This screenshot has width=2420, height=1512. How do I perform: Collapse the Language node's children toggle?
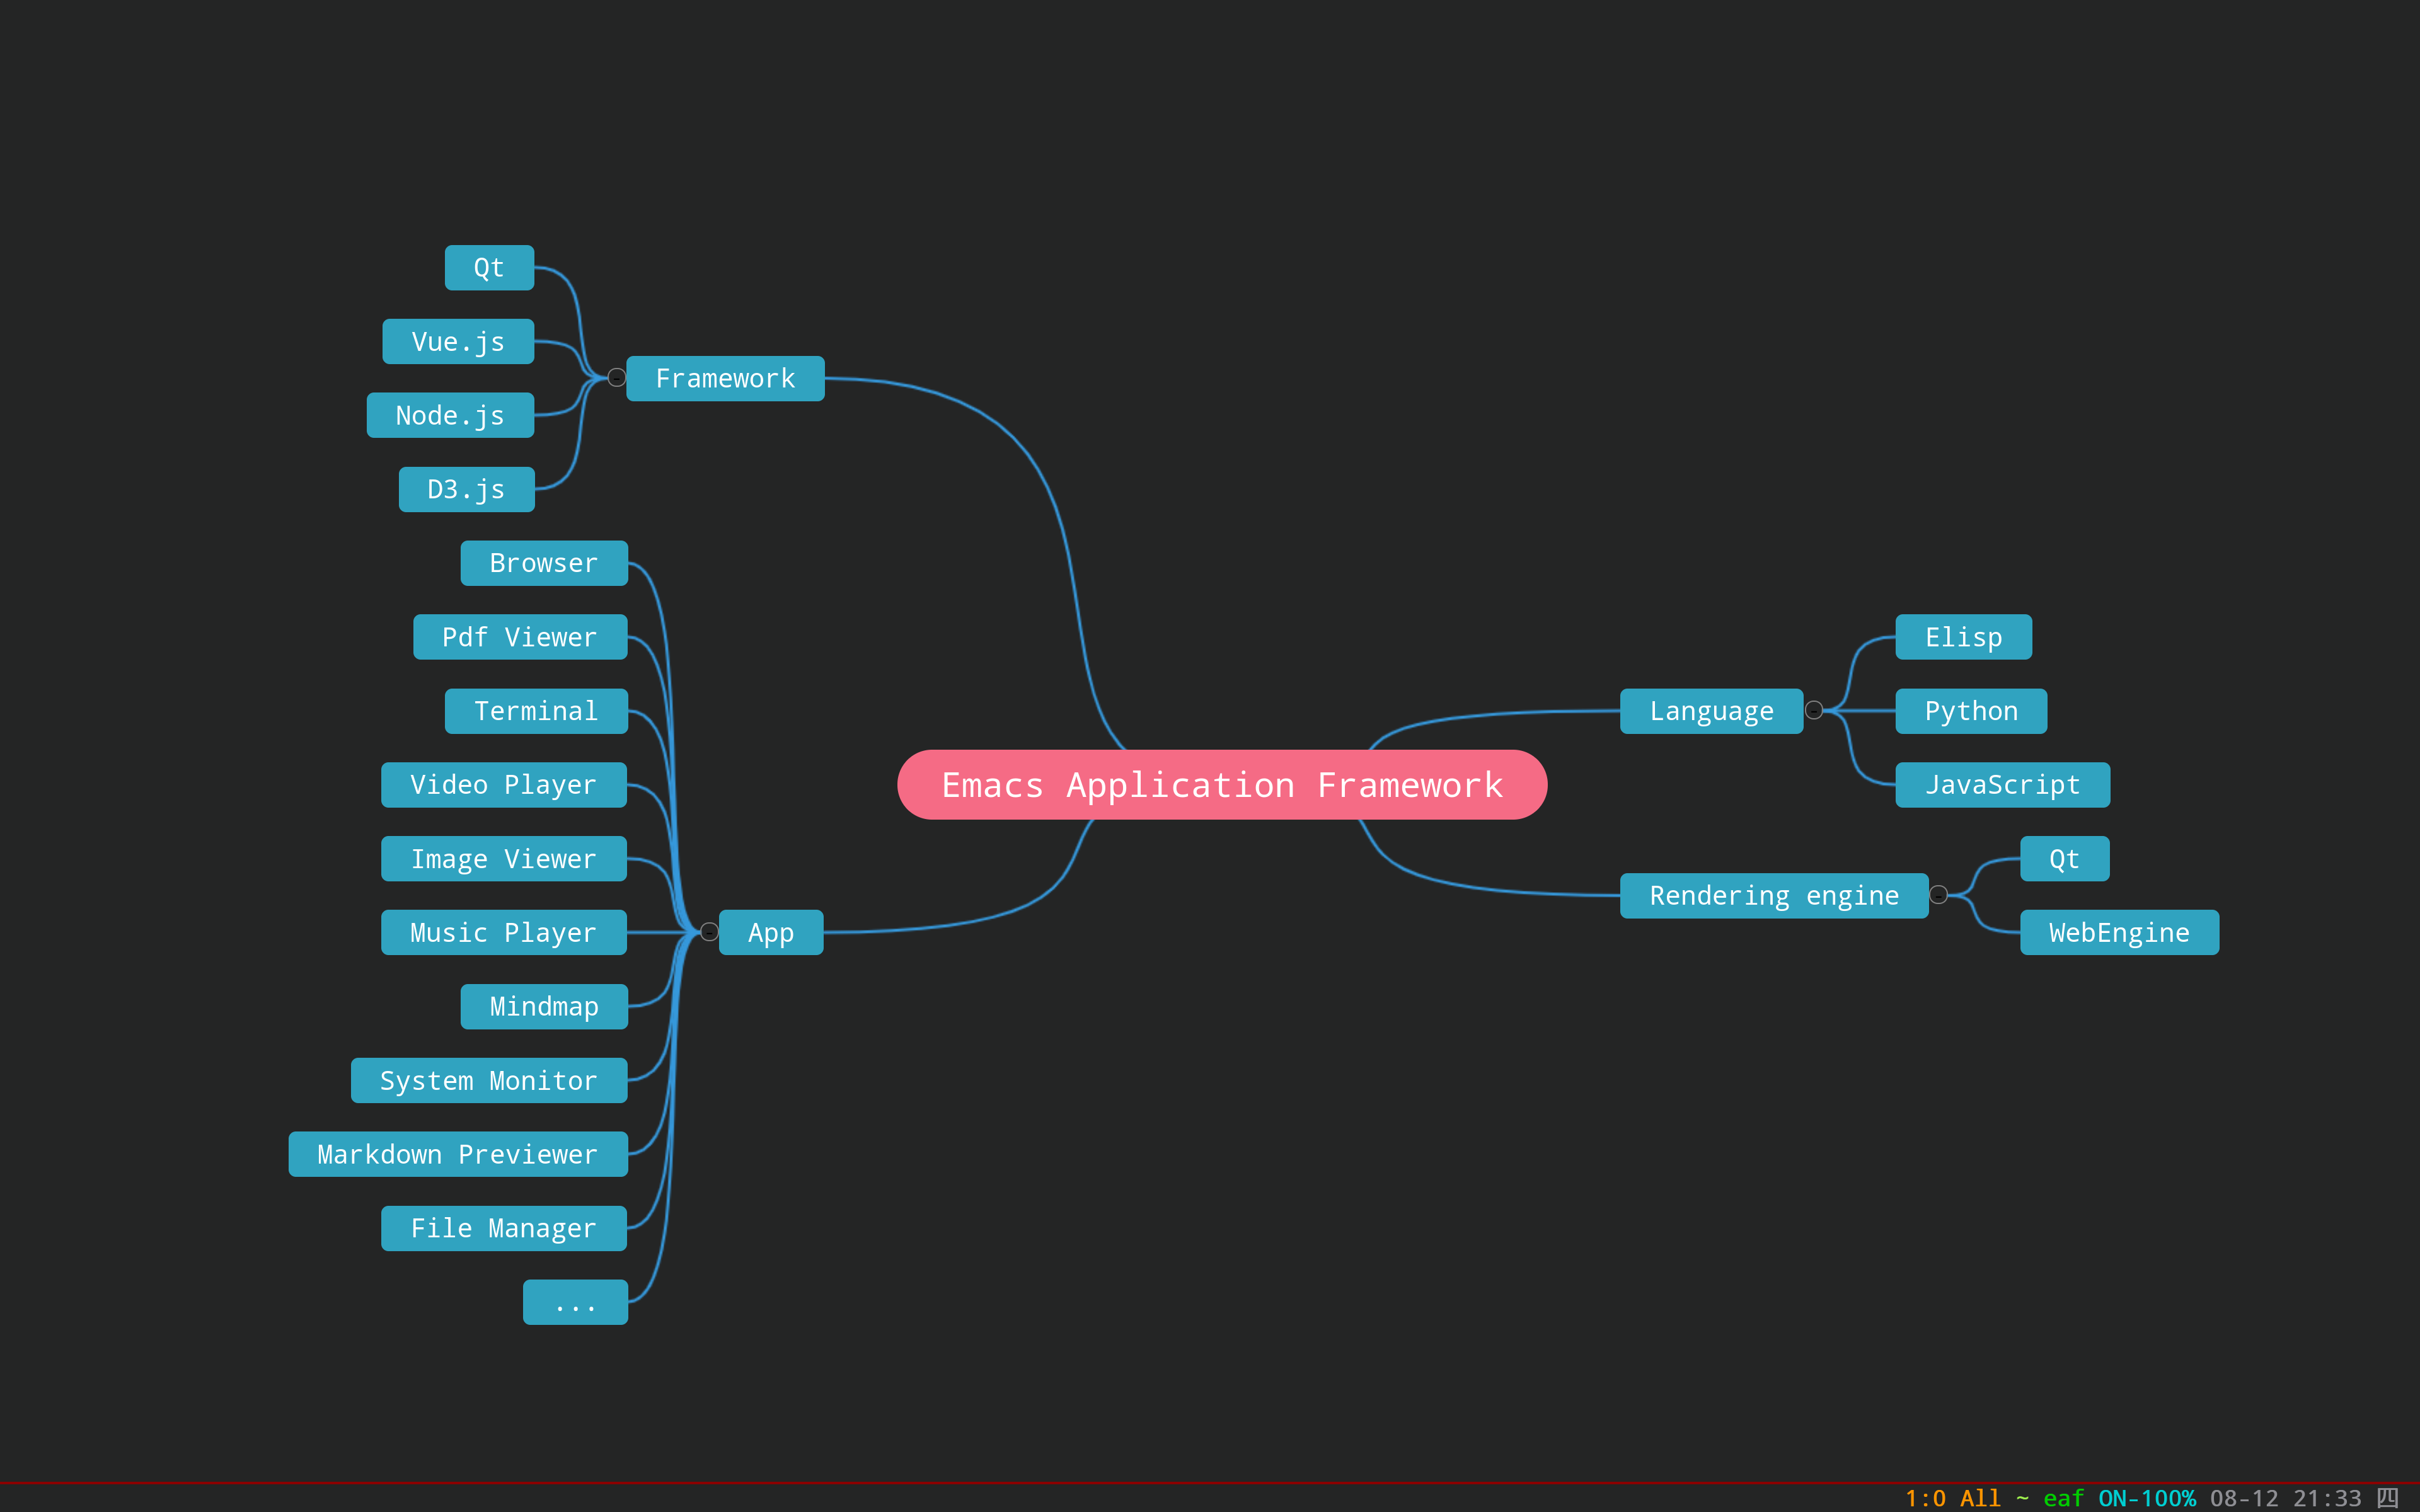click(x=1814, y=710)
